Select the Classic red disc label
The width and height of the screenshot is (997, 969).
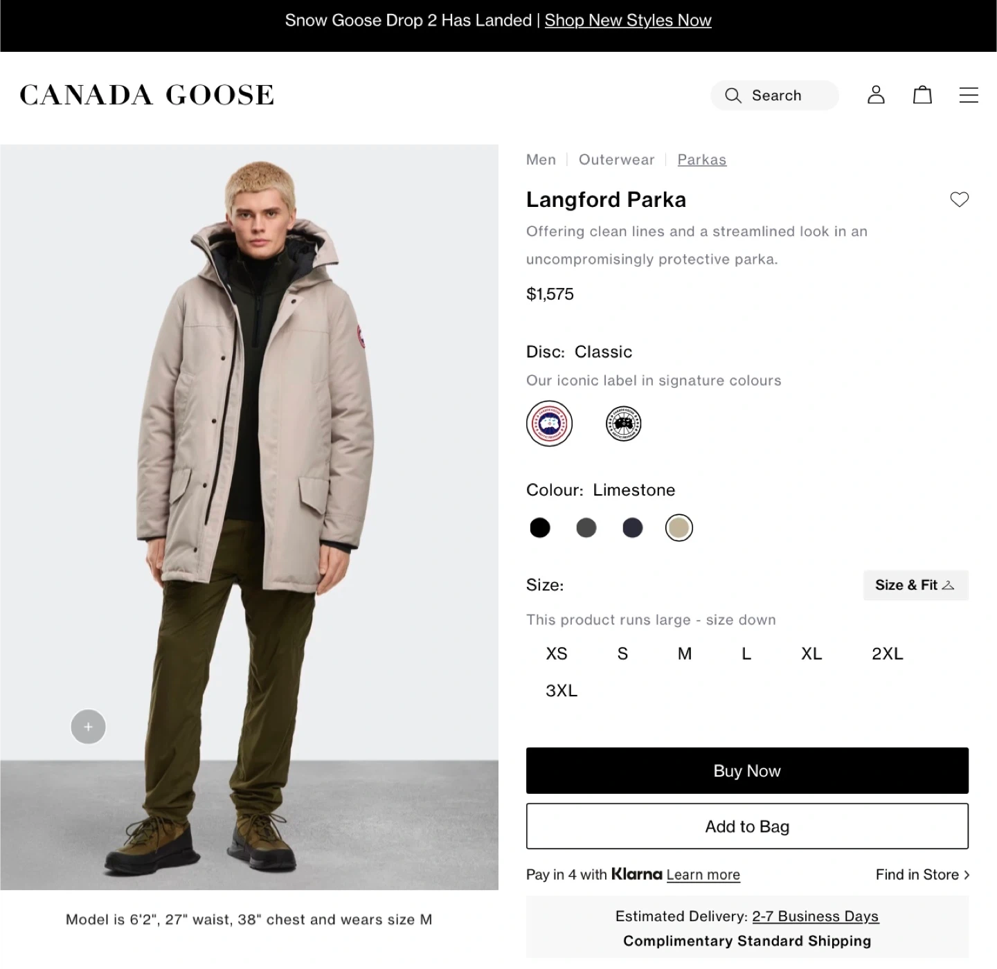pos(549,424)
